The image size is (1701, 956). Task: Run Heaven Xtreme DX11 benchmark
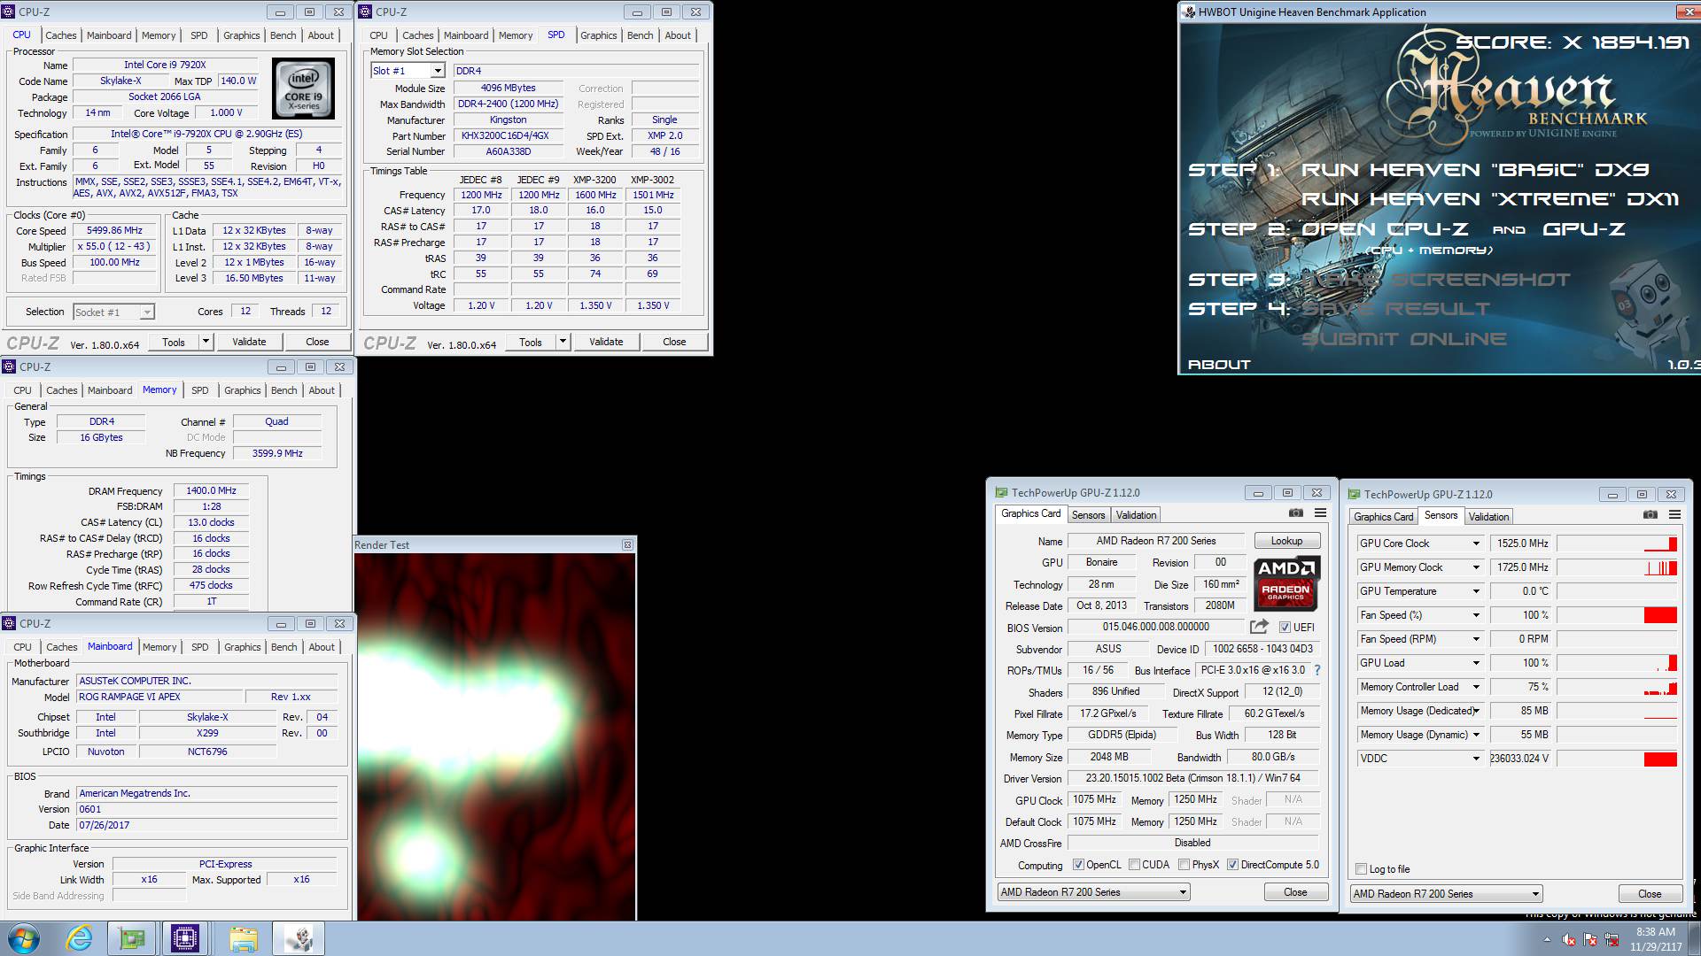[x=1489, y=199]
